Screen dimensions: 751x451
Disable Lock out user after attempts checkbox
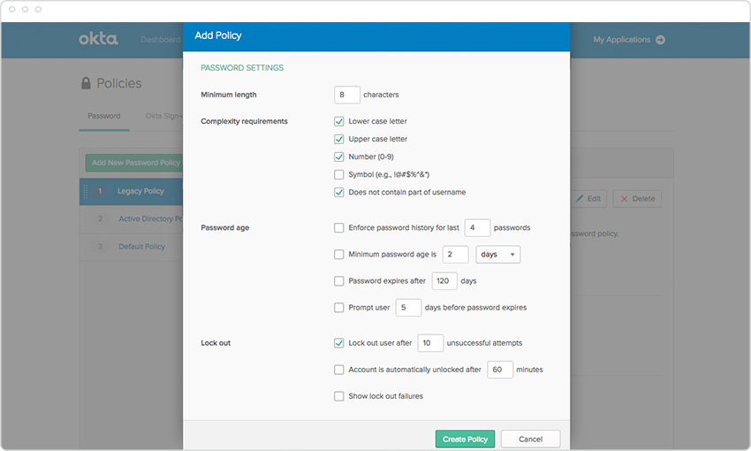[x=339, y=343]
